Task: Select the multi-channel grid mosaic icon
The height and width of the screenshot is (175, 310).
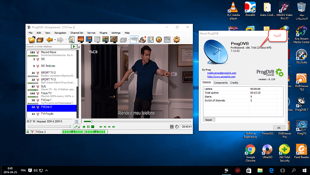Action: [x=114, y=40]
